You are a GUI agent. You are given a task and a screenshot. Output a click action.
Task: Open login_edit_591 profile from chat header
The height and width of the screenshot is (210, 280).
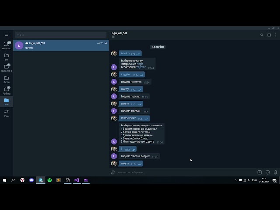point(119,35)
